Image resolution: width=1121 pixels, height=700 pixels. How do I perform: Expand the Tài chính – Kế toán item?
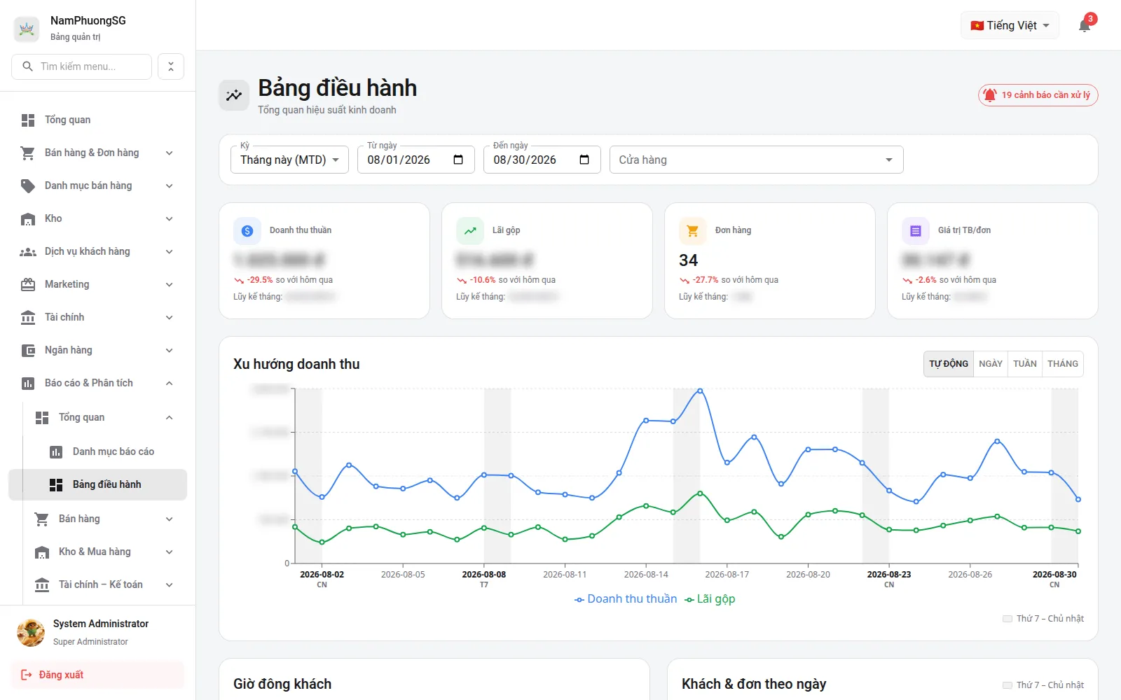click(x=104, y=585)
